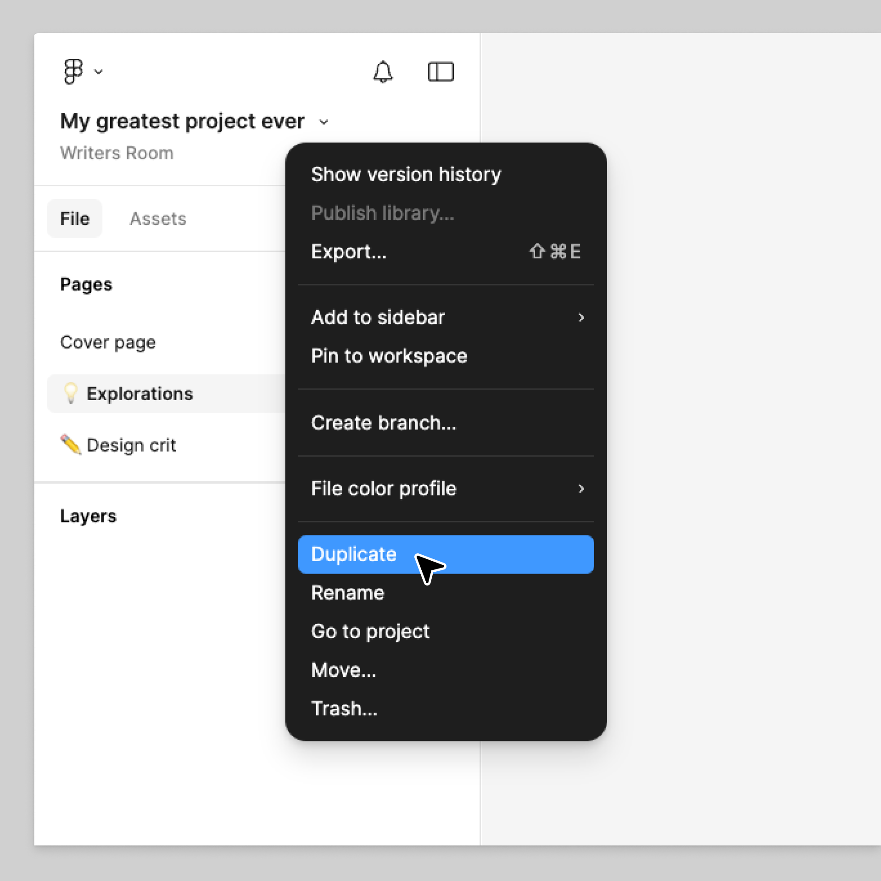Switch to the Assets tab
Screen dimensions: 881x881
(x=158, y=218)
